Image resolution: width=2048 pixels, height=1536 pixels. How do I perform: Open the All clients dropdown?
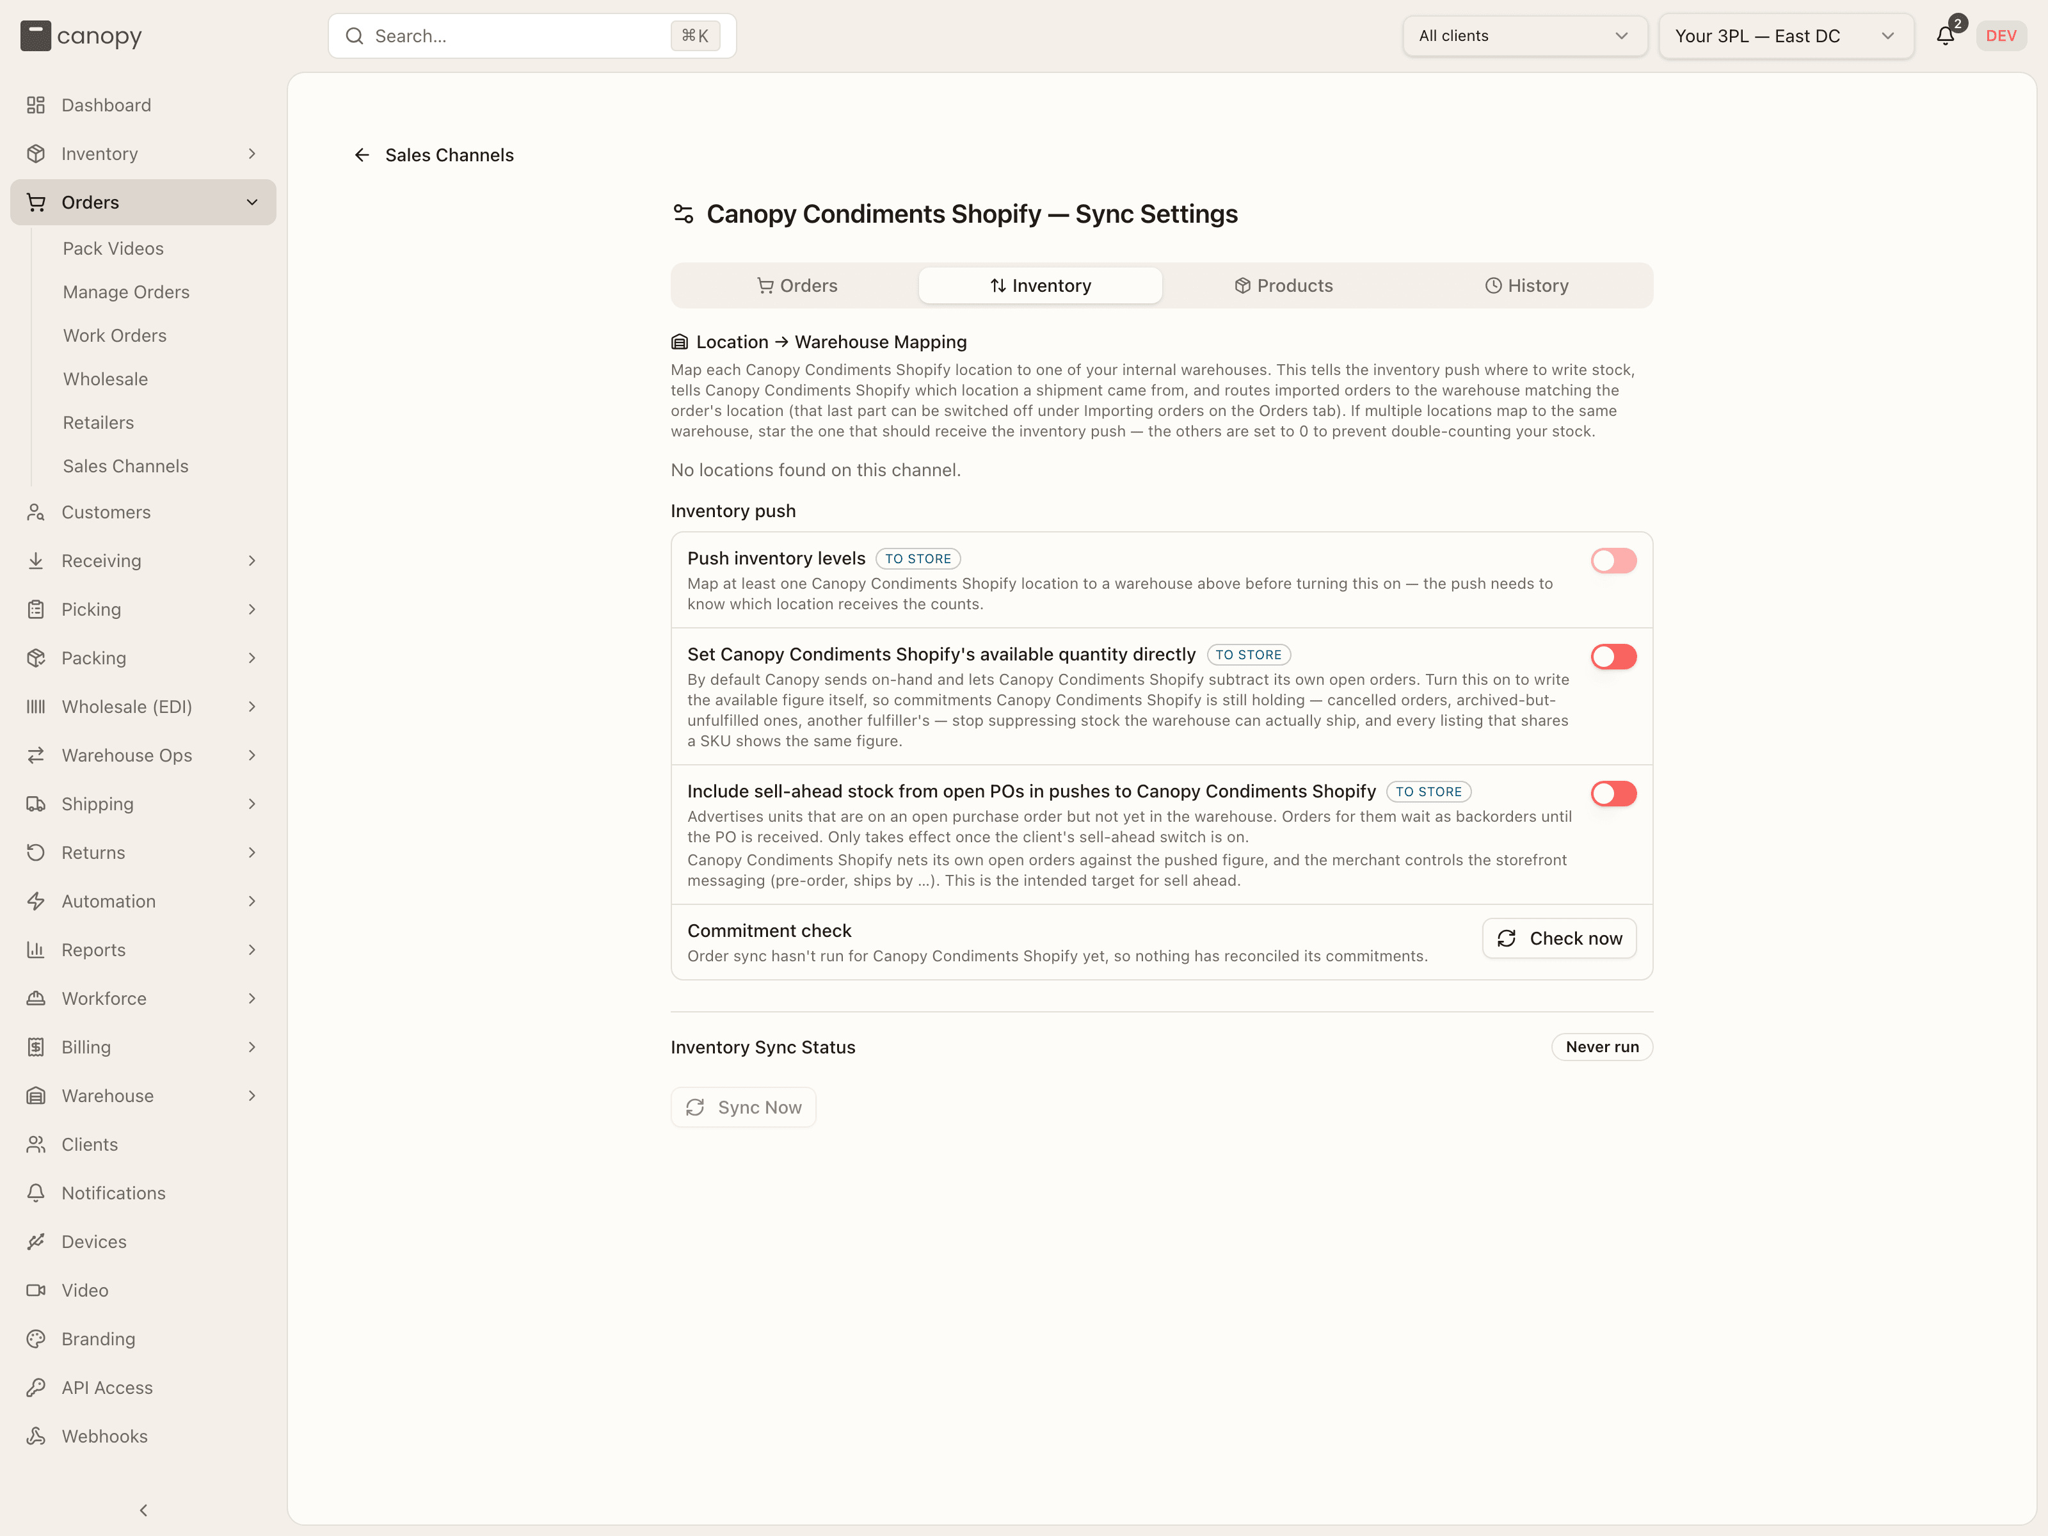click(x=1524, y=36)
